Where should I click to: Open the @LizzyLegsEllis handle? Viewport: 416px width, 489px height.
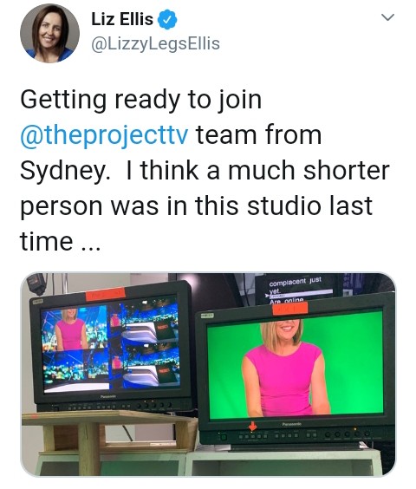point(156,43)
